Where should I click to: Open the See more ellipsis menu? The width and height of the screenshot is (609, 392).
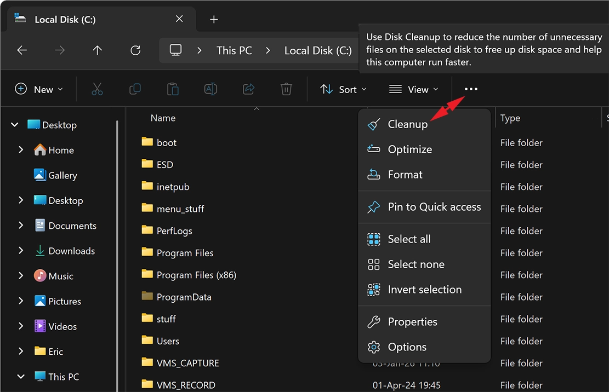coord(471,89)
